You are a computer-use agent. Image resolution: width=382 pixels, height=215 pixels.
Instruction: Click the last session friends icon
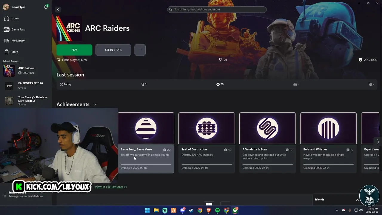pyautogui.click(x=370, y=85)
